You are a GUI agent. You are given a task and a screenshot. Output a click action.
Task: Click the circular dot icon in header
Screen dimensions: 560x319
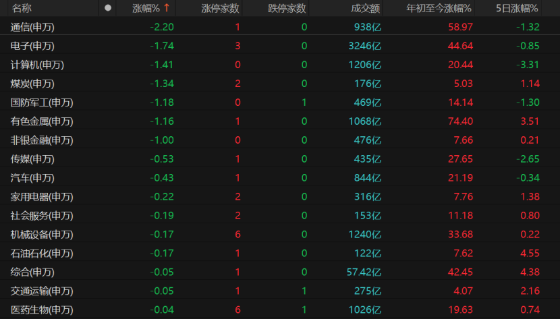point(108,8)
